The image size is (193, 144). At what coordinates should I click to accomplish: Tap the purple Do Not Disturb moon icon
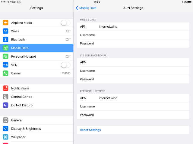pyautogui.click(x=5, y=105)
